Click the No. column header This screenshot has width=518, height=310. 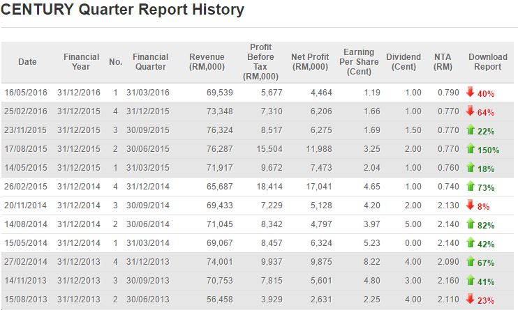(x=116, y=62)
